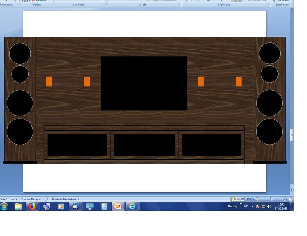Viewport: 307px width, 236px height.
Task: Click the "Larissa-Design" theme name in status bar
Action: click(x=31, y=199)
